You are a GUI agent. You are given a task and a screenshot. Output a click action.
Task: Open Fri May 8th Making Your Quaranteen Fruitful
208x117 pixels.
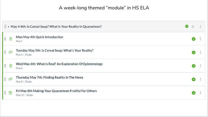pyautogui.click(x=56, y=91)
